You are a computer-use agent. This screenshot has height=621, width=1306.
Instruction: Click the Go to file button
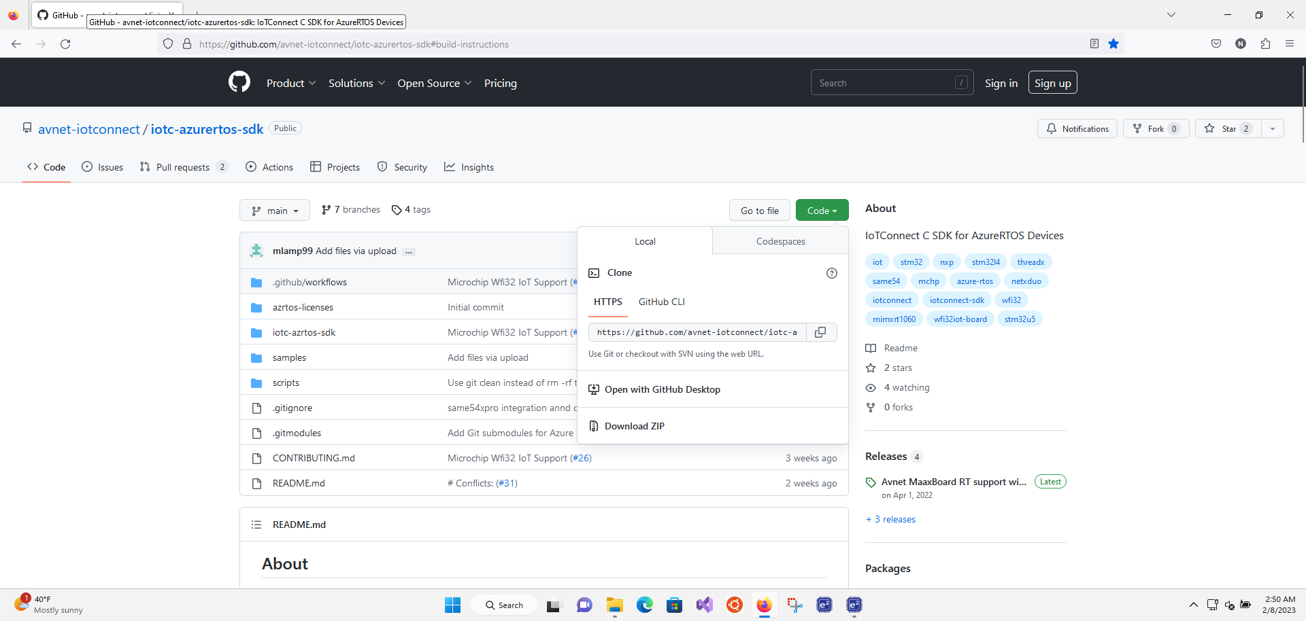coord(760,211)
